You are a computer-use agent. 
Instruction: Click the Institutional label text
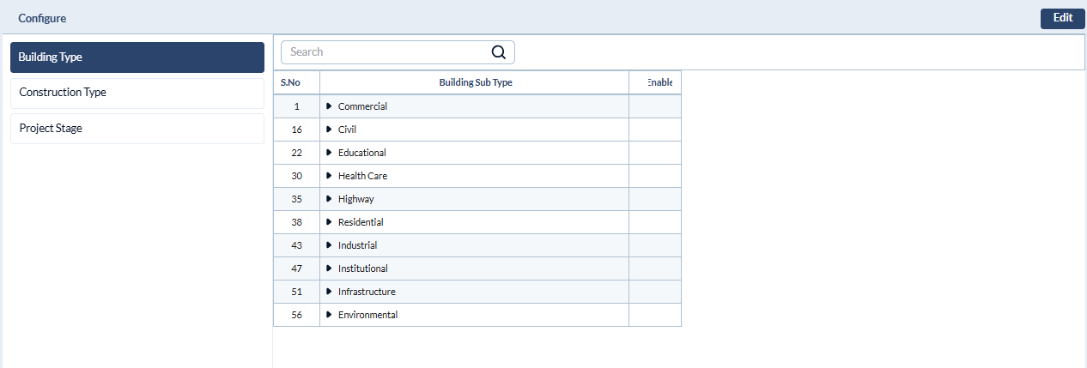pos(363,268)
